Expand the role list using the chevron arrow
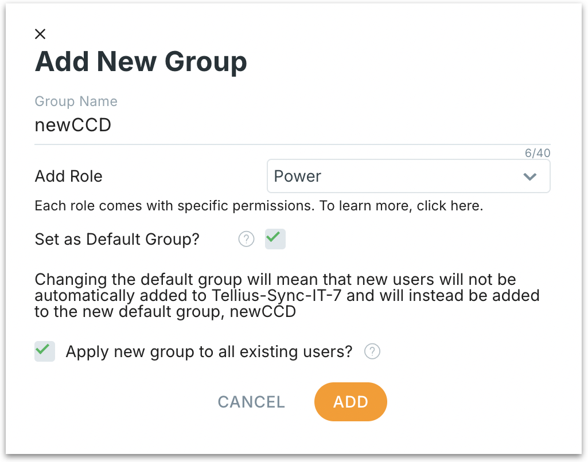This screenshot has height=462, width=588. 529,176
